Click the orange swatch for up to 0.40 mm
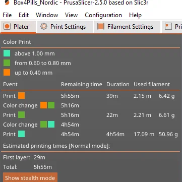This screenshot has height=182, width=182. tap(7, 73)
